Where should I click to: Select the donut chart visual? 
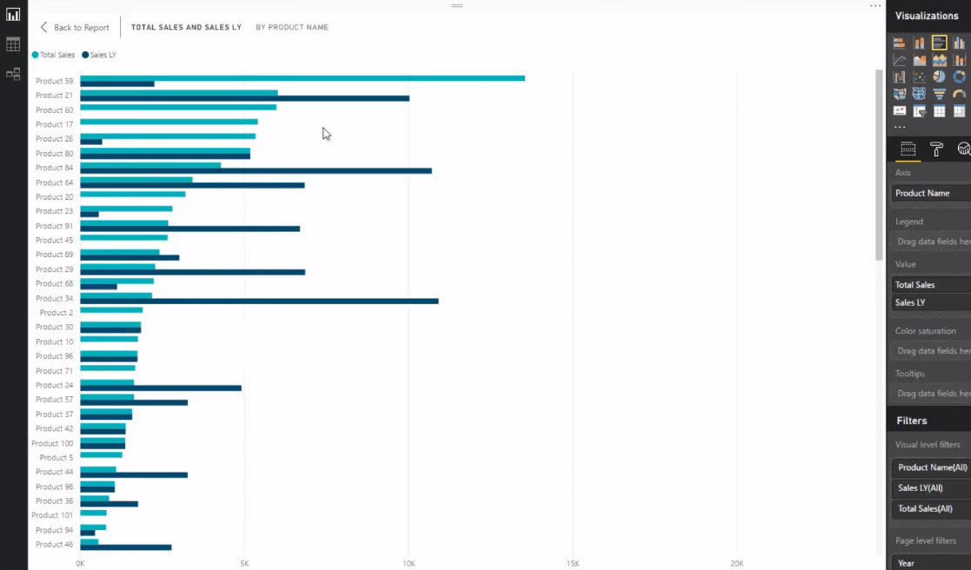click(x=959, y=76)
